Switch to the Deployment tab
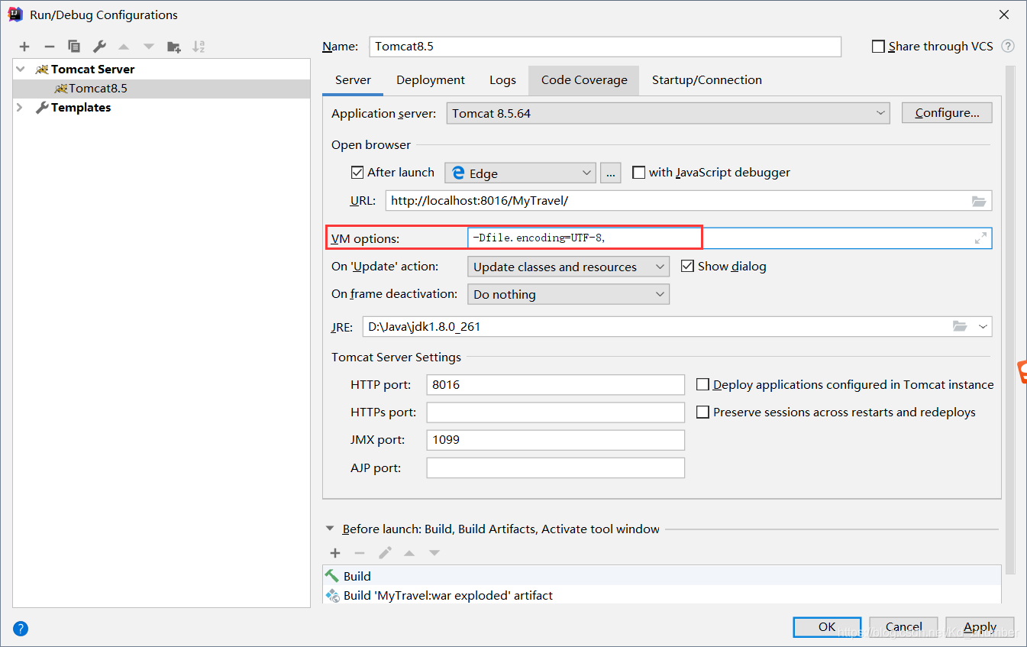 point(431,80)
